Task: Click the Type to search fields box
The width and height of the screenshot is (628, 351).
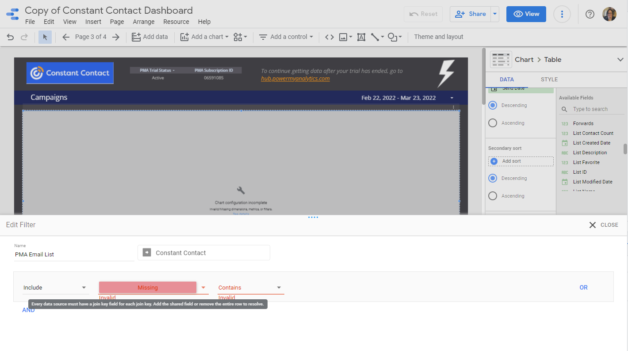Action: point(593,109)
